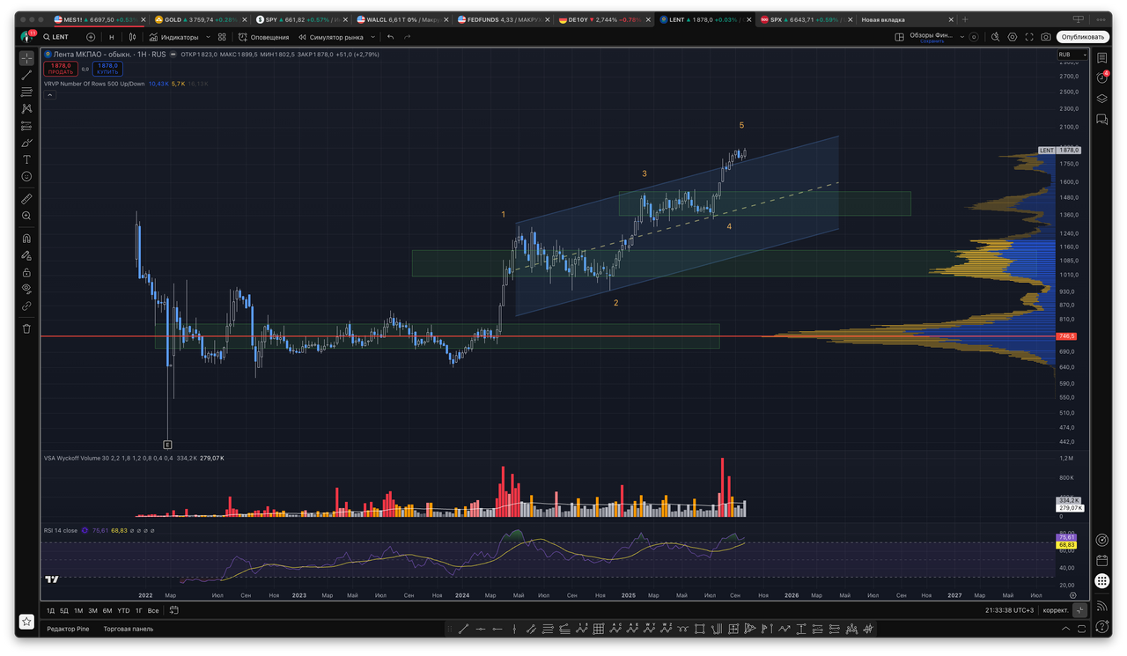1127x656 pixels.
Task: Click the Опубликовать button
Action: (x=1082, y=37)
